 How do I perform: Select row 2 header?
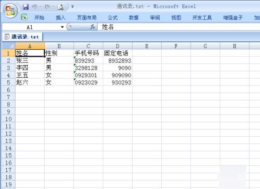(x=8, y=61)
